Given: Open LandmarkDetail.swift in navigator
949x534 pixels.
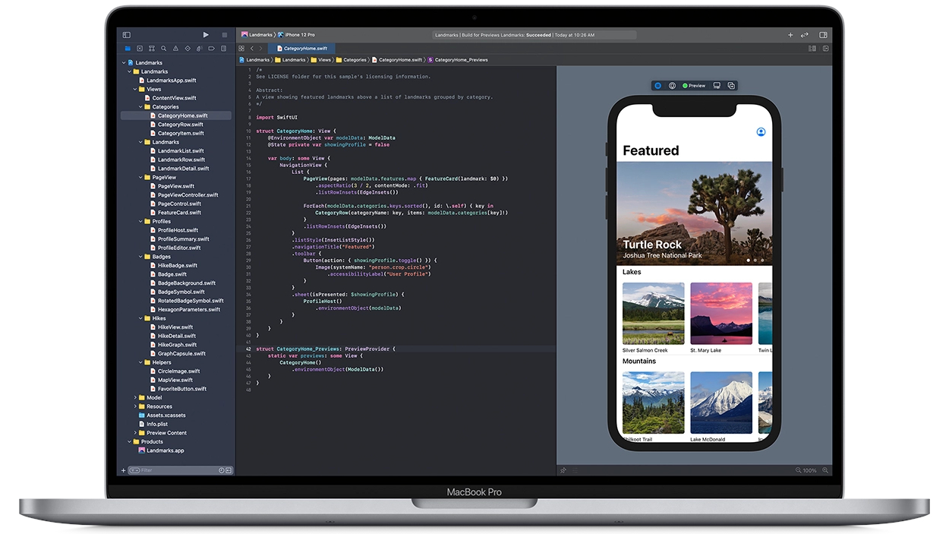Looking at the screenshot, I should 183,169.
